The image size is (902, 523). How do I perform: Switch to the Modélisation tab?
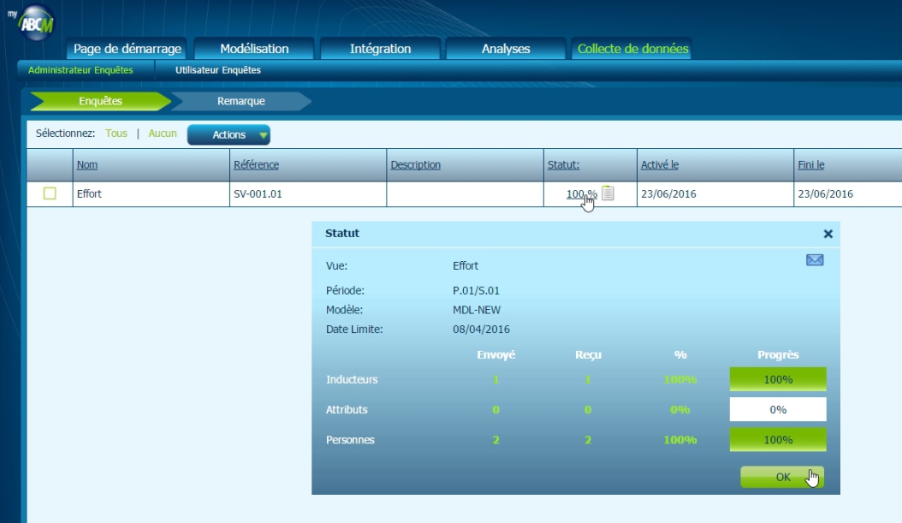[254, 49]
